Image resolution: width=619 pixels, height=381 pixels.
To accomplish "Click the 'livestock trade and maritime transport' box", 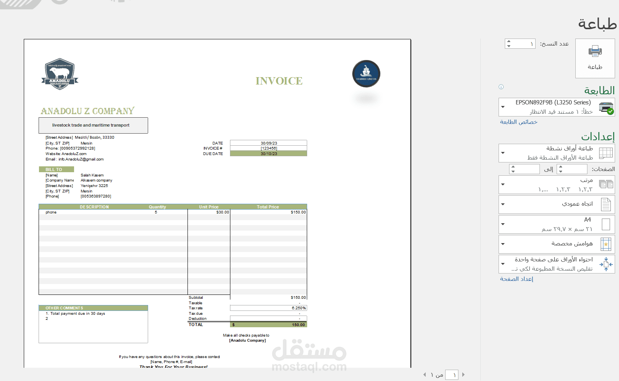I will pos(93,125).
